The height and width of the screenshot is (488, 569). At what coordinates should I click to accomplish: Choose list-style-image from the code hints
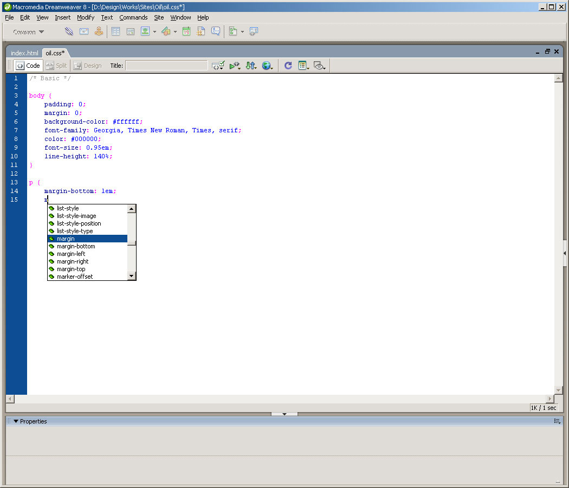click(x=87, y=216)
